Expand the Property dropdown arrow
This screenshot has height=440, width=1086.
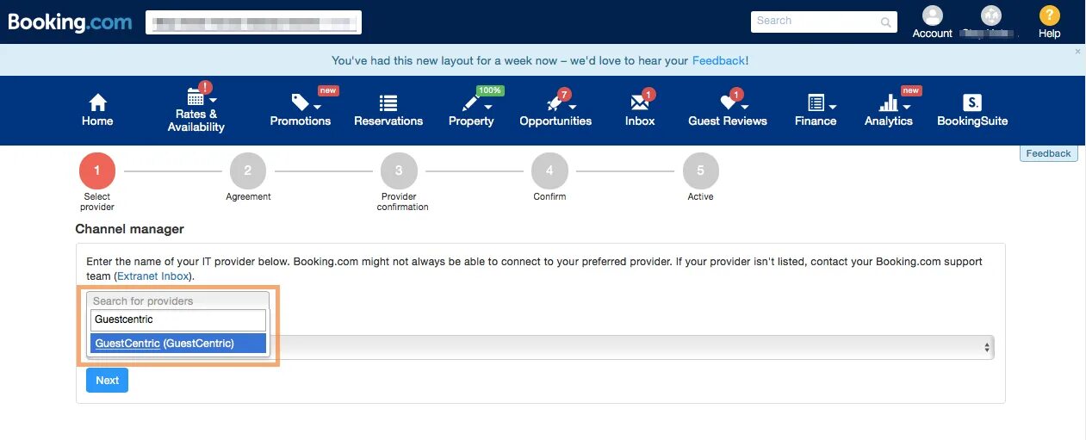488,106
